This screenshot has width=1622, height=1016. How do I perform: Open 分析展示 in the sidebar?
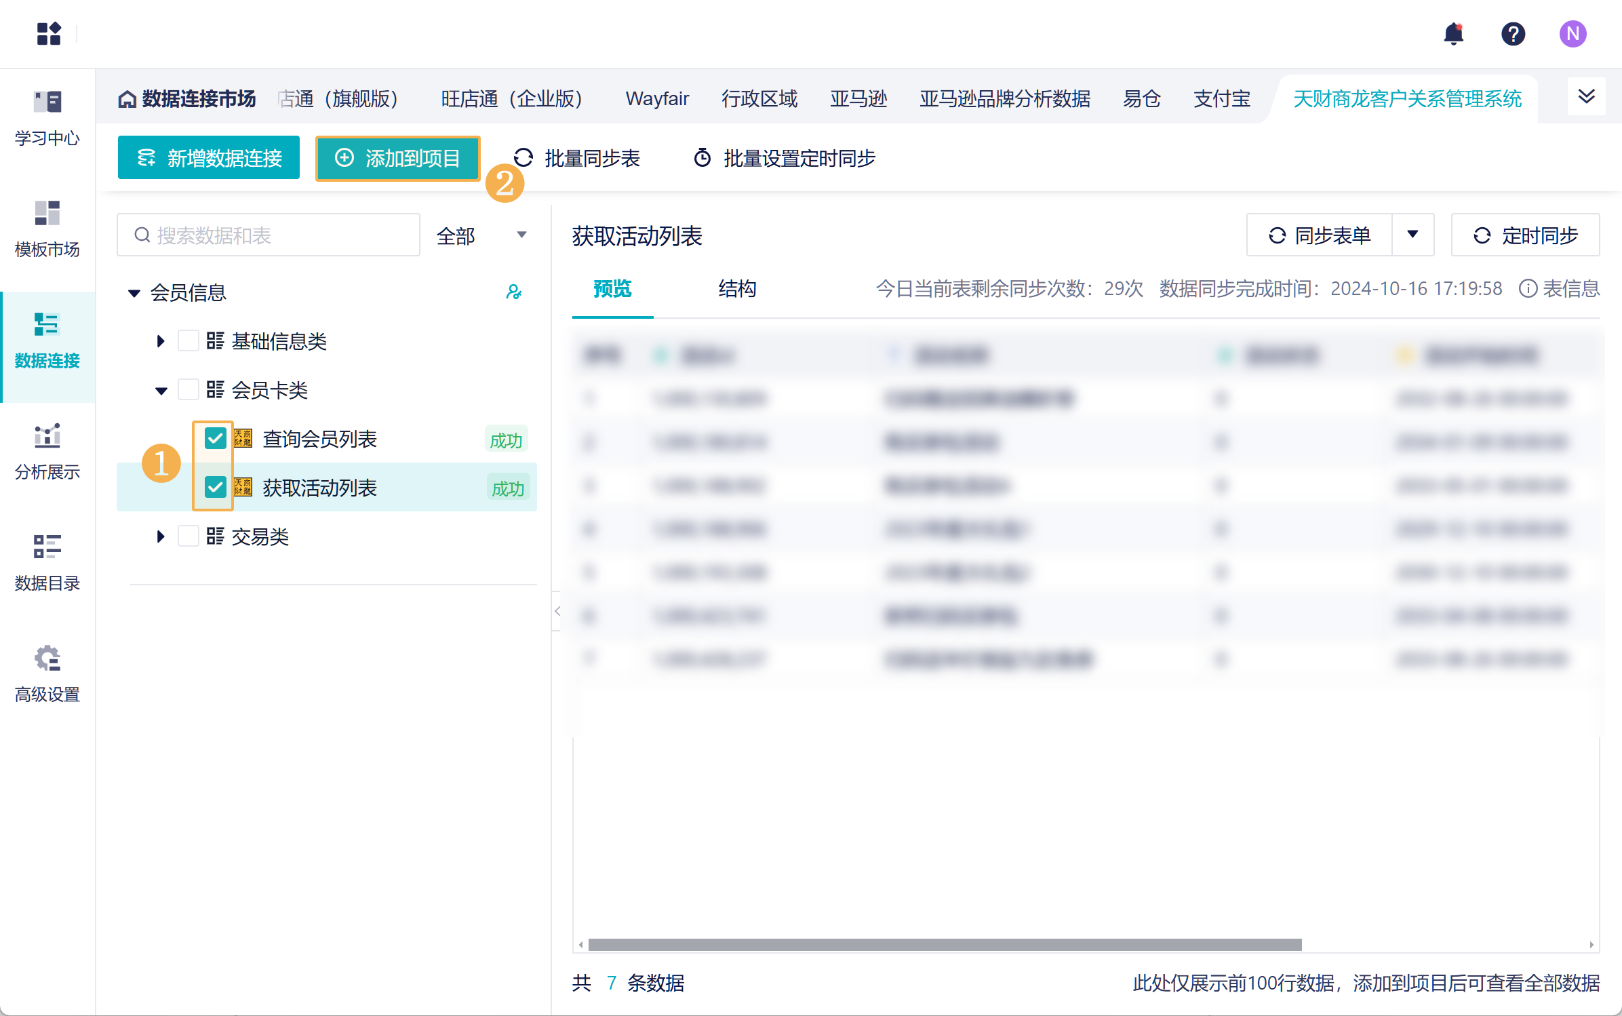click(47, 452)
